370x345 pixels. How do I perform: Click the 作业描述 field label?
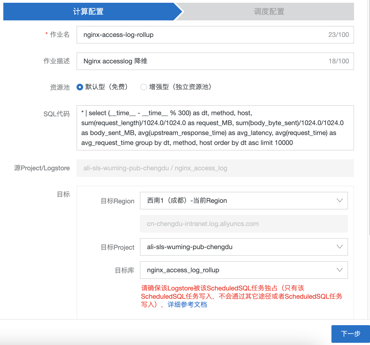point(56,61)
